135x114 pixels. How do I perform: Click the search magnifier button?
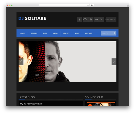pyautogui.click(x=114, y=33)
